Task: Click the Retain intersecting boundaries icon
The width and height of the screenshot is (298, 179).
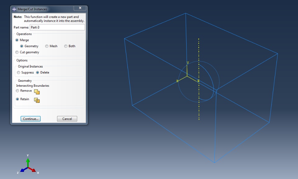Action: click(37, 100)
